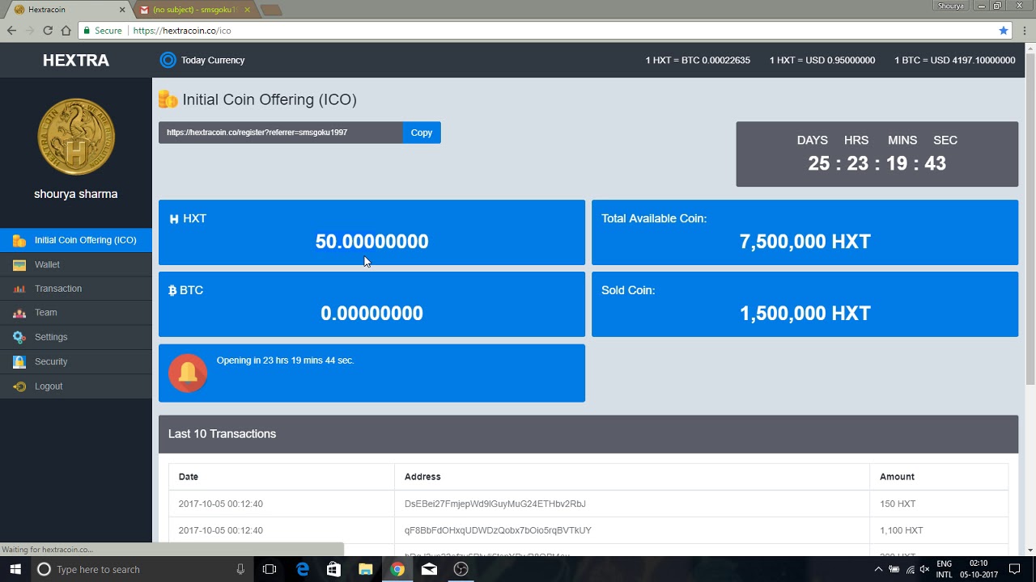Select the referral URL field
Viewport: 1036px width, 582px height.
(280, 133)
